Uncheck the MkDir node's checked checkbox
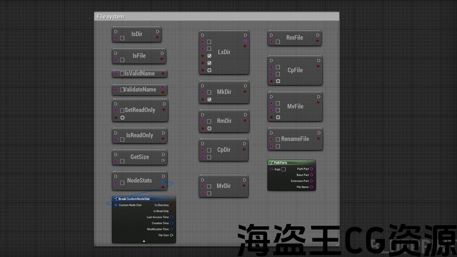 click(209, 100)
